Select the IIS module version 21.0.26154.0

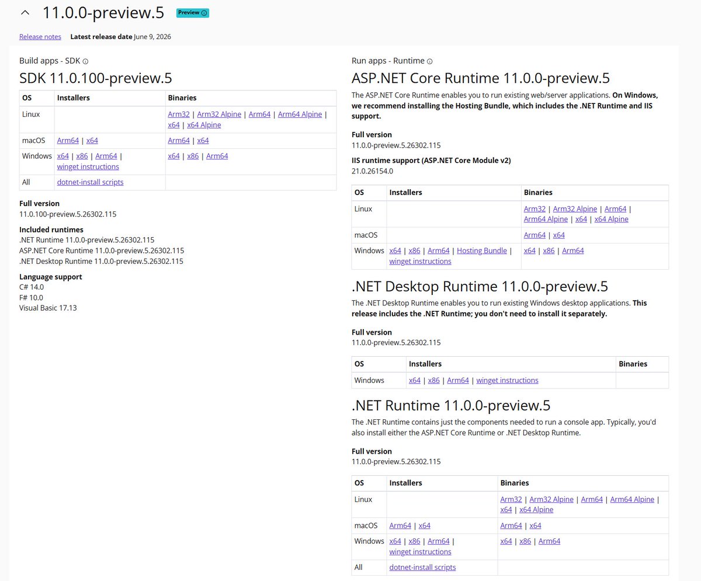(x=373, y=171)
